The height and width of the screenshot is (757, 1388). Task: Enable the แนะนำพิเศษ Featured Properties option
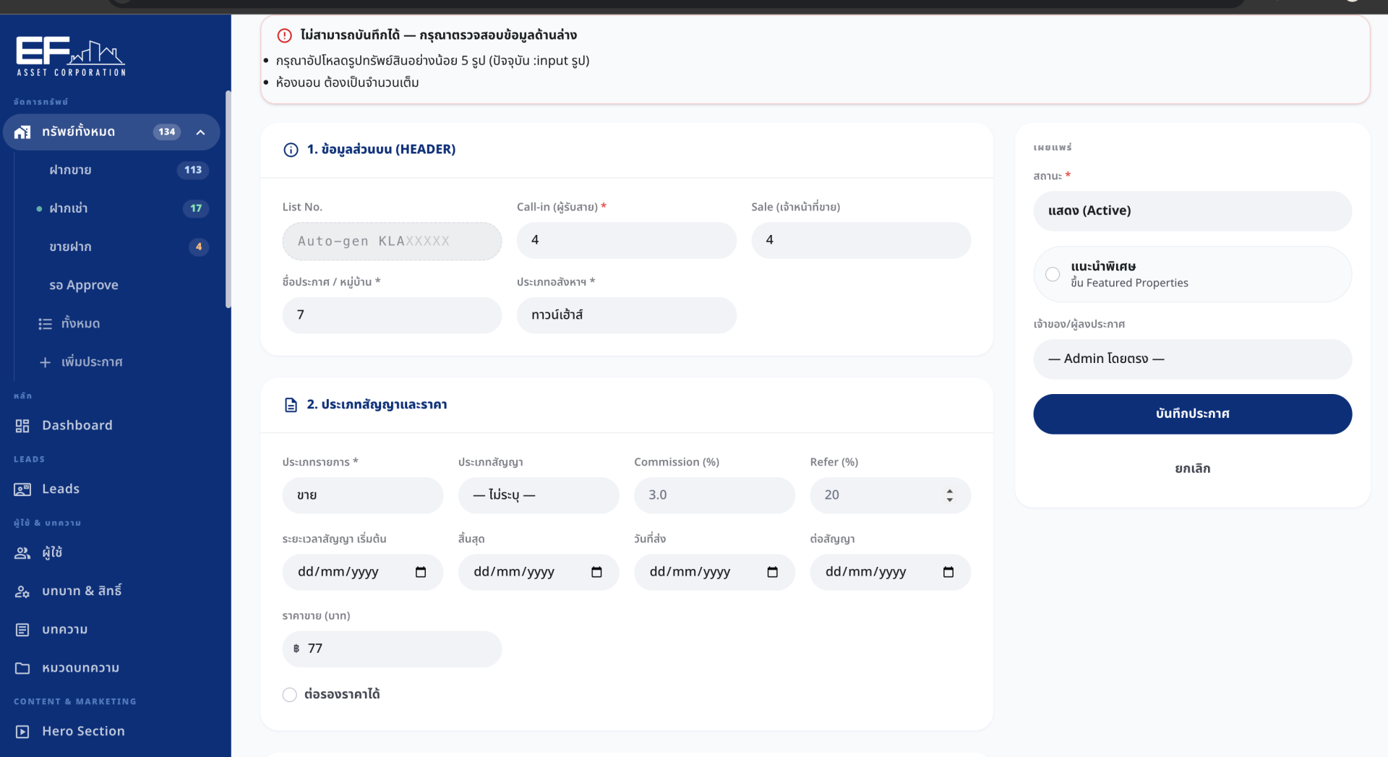(1053, 275)
